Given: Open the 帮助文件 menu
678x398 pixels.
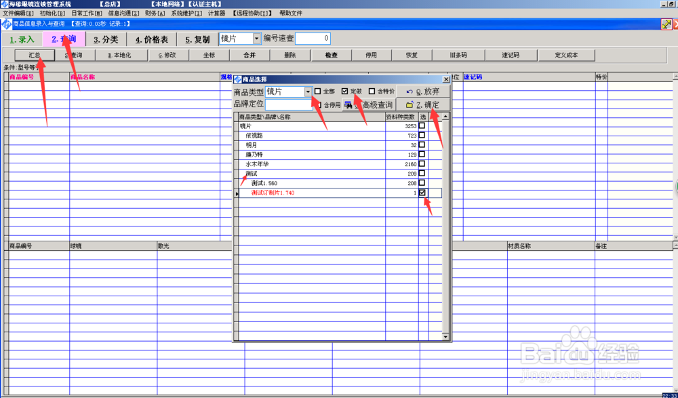Looking at the screenshot, I should pyautogui.click(x=291, y=14).
